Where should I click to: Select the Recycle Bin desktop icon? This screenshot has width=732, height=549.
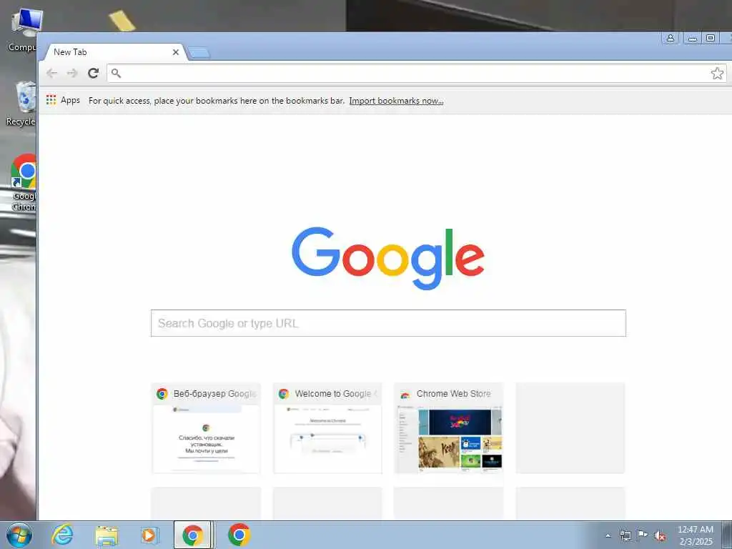21,103
